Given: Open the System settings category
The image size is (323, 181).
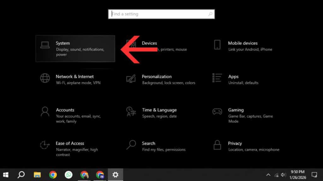Looking at the screenshot, I should pos(75,48).
